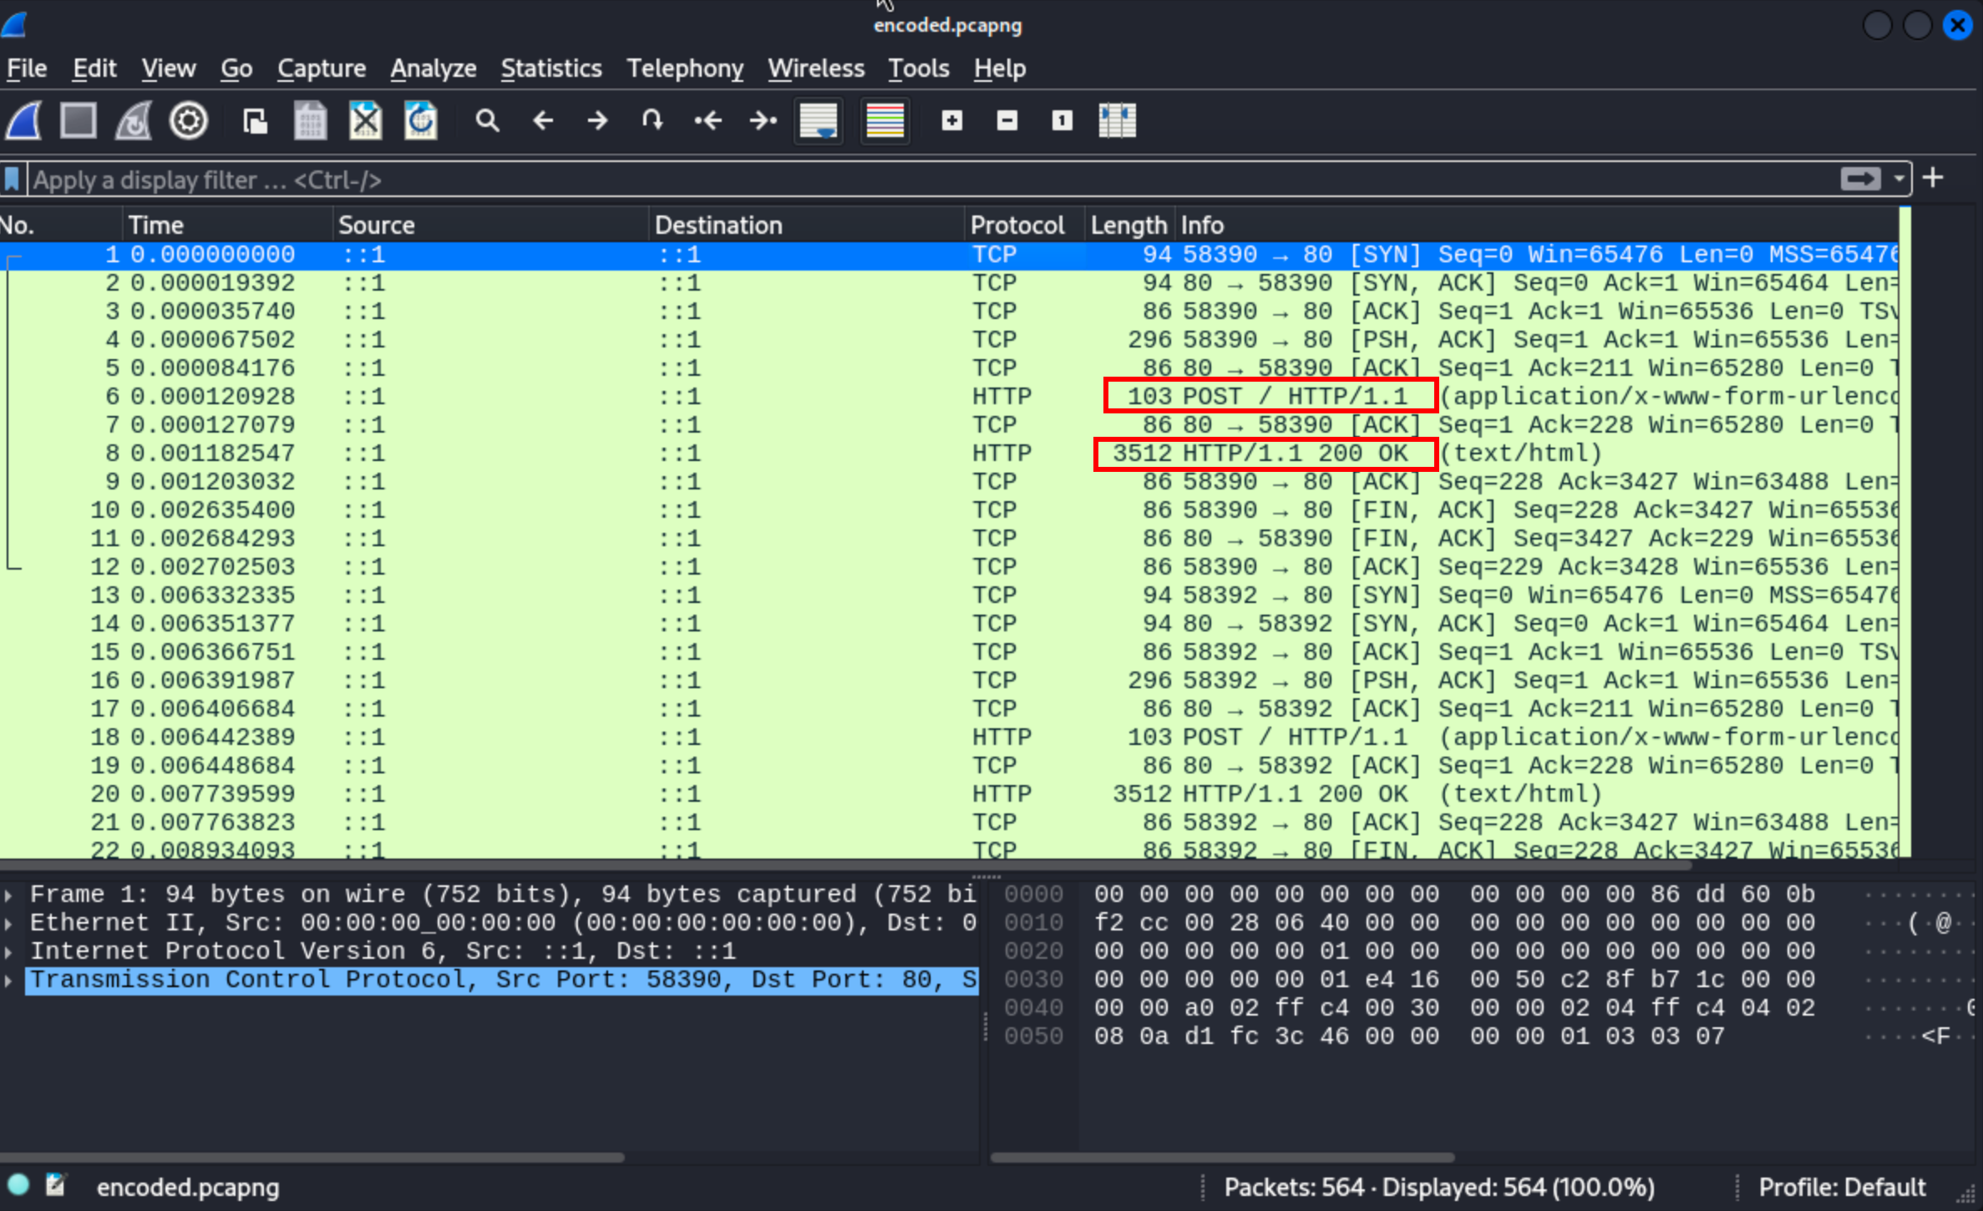
Task: Open capture file properties status icon
Action: [x=56, y=1185]
